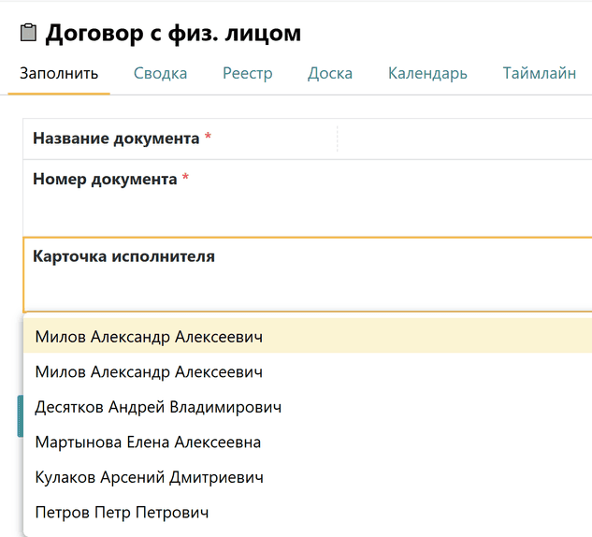592x537 pixels.
Task: Switch to the Доска board view
Action: tap(330, 74)
